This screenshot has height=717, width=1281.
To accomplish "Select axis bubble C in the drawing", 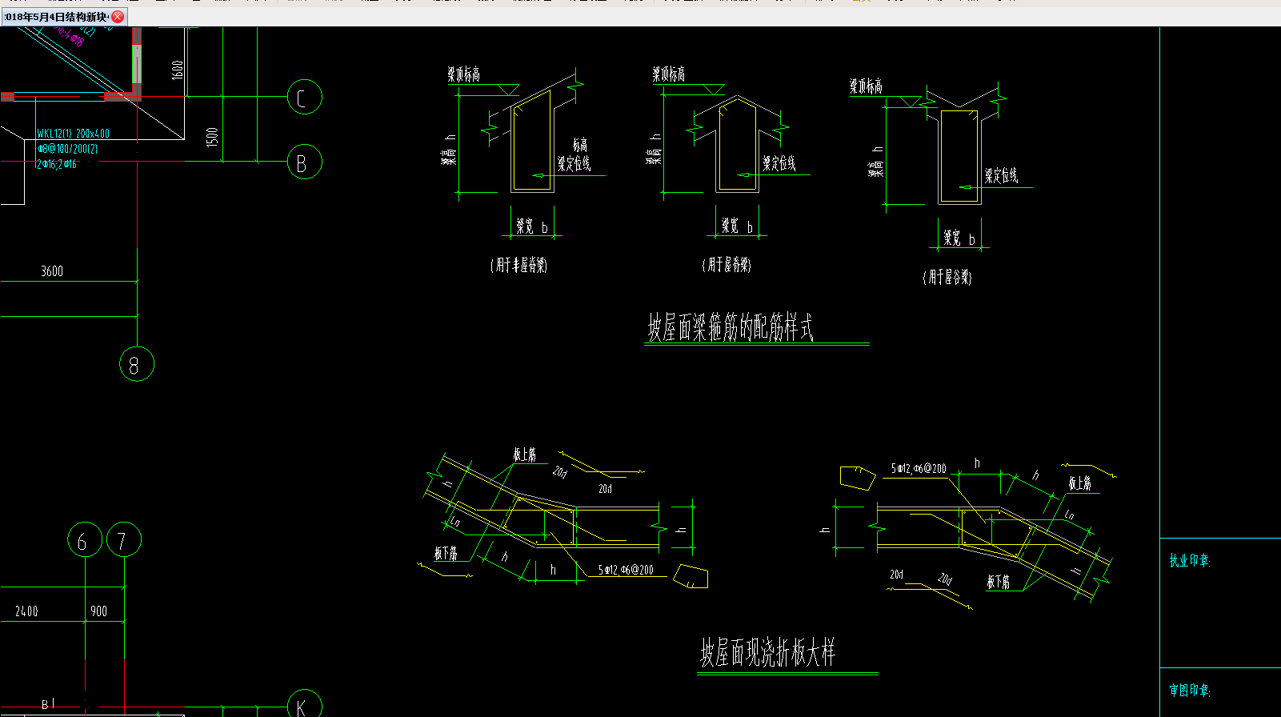I will [304, 98].
